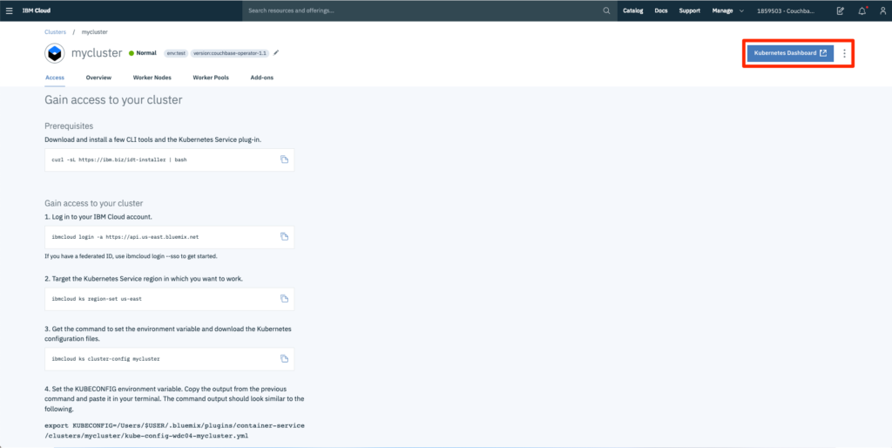Click the ibmcloud ks cluster-config text
This screenshot has height=448, width=892.
click(105, 359)
